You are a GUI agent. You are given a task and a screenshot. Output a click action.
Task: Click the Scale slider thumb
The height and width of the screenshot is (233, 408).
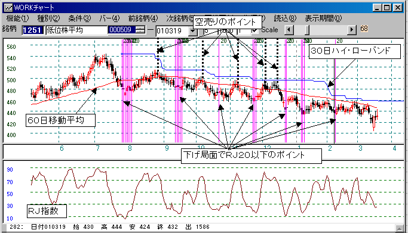point(307,30)
